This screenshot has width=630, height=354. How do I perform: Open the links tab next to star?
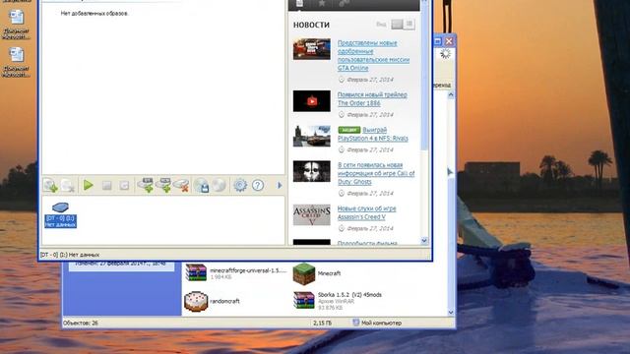pyautogui.click(x=344, y=4)
